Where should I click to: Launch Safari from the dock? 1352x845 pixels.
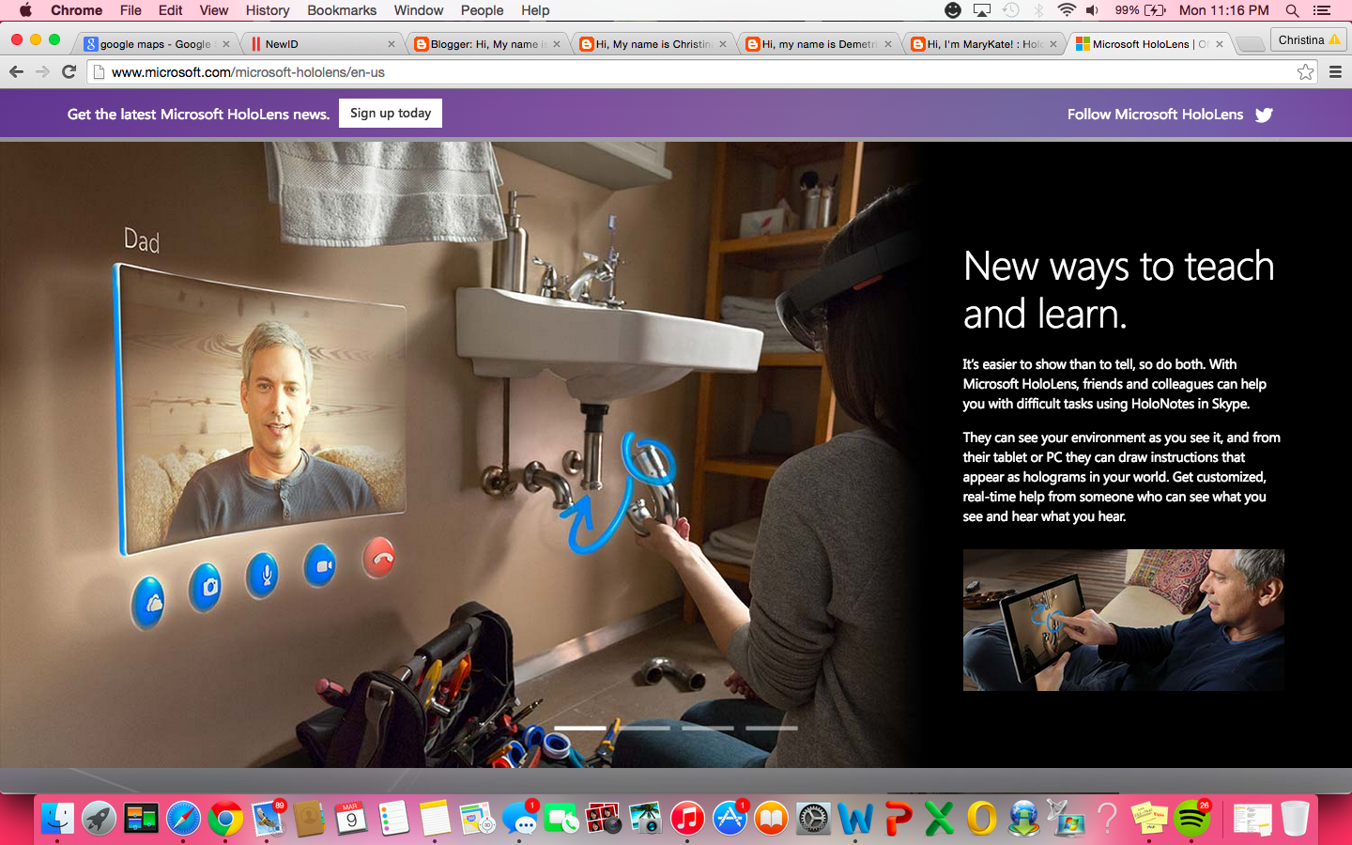pos(183,819)
